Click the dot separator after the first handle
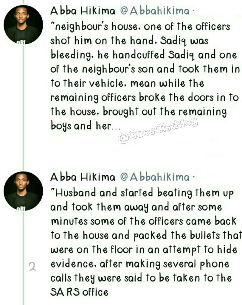The image size is (242, 305). tap(193, 11)
